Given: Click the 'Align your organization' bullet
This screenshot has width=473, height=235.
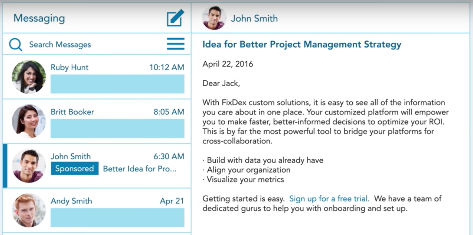Looking at the screenshot, I should (x=247, y=170).
